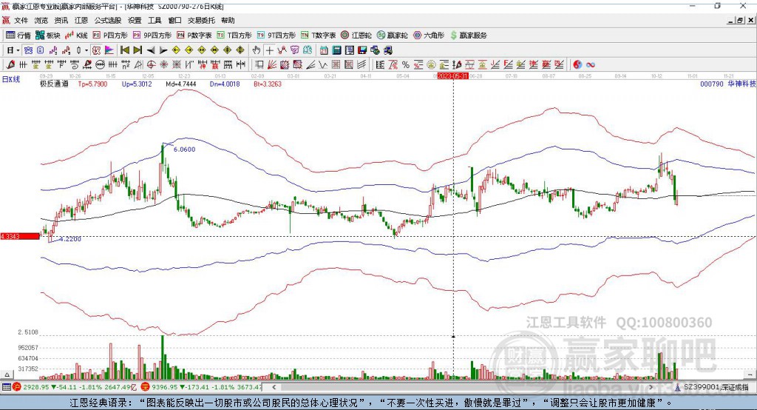This screenshot has width=757, height=410.
Task: Select the n² square tool
Action: coord(126,64)
